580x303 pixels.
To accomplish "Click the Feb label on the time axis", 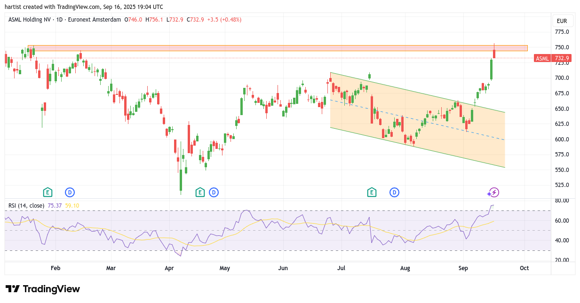I will click(x=56, y=268).
